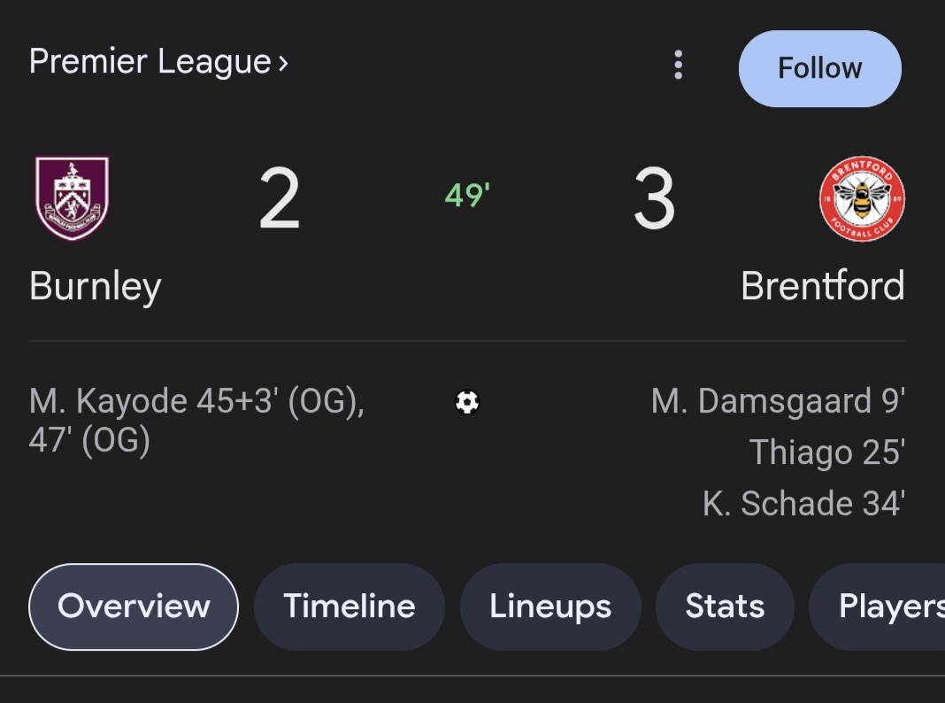Open the Premier League link
945x703 pixels.
(150, 62)
